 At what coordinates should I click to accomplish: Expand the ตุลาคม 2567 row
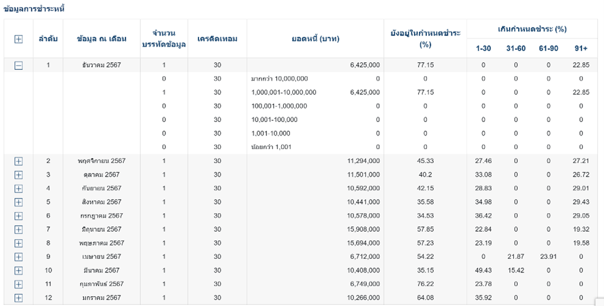(18, 175)
